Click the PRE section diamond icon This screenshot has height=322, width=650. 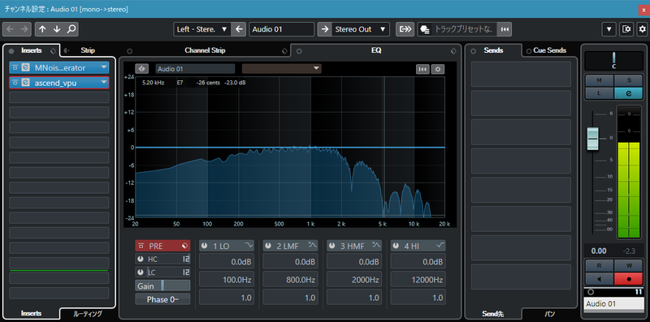(185, 246)
